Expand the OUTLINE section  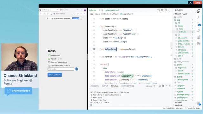pos(178,102)
